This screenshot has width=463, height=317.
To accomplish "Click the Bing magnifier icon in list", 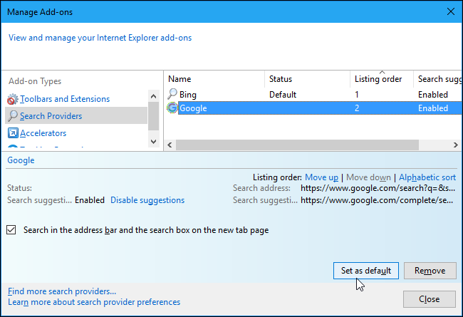I will pos(172,94).
